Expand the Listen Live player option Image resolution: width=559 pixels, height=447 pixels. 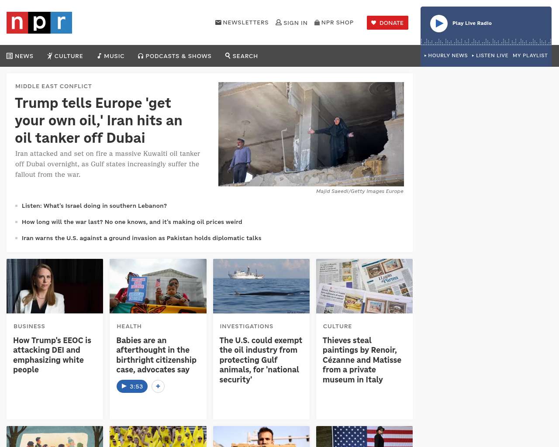pos(490,55)
